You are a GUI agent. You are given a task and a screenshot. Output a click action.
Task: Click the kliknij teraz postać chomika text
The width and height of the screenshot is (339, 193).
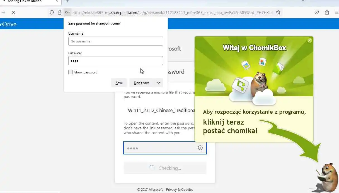230,126
